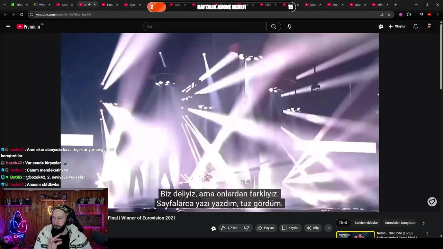Open the Oluştur create button
The width and height of the screenshot is (443, 249).
tap(397, 27)
